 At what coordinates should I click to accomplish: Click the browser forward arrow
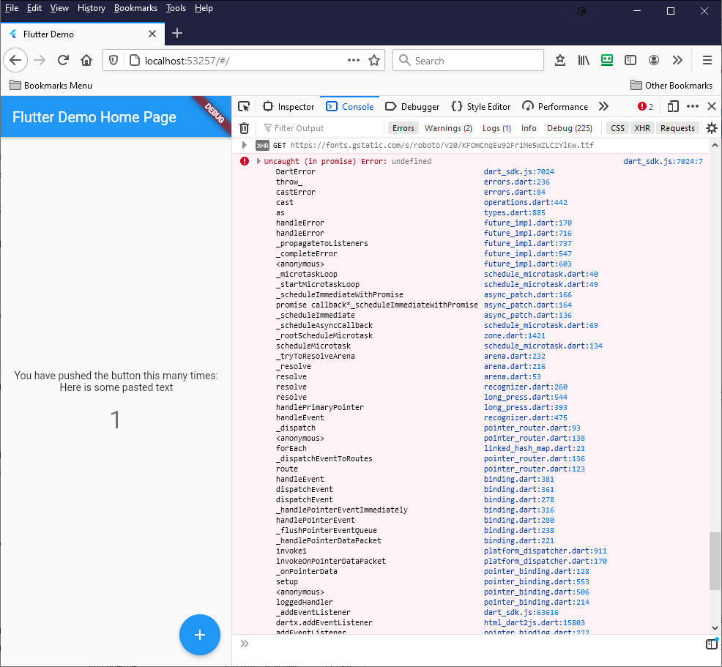pyautogui.click(x=40, y=60)
